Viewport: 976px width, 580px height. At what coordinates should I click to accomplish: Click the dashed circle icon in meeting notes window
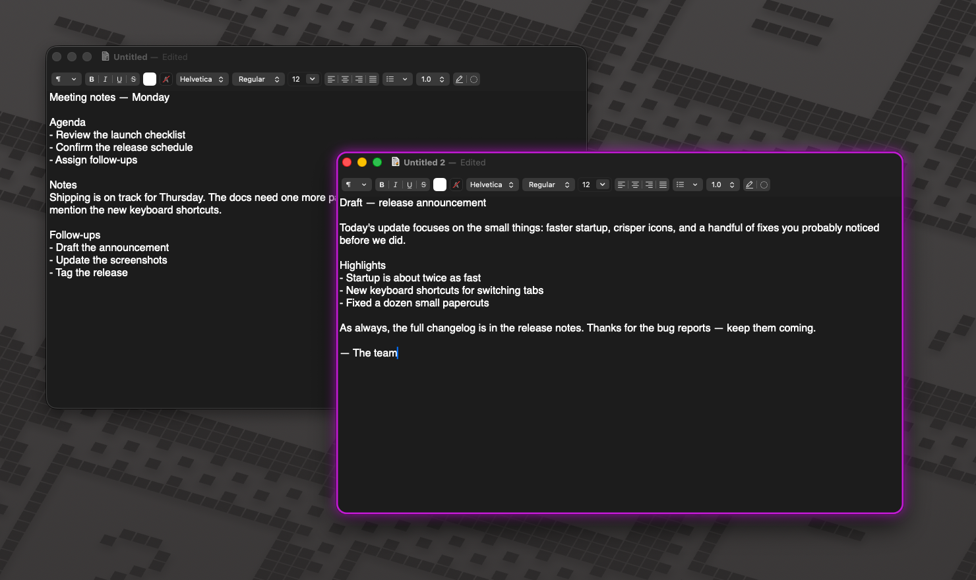(x=473, y=79)
